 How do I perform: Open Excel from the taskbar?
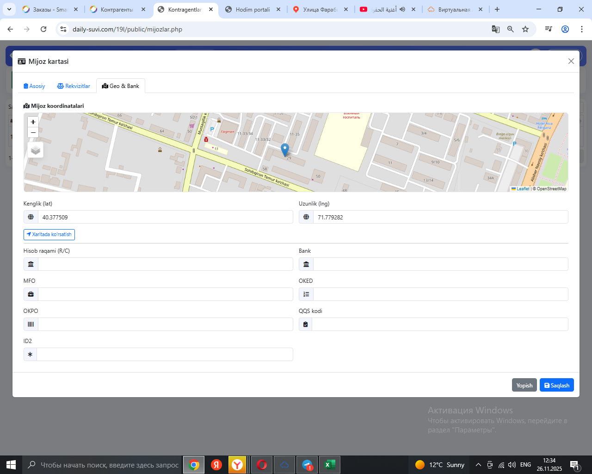[330, 465]
